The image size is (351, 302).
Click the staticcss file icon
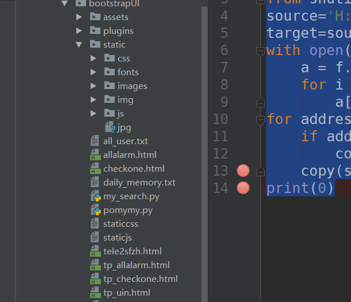click(x=95, y=223)
